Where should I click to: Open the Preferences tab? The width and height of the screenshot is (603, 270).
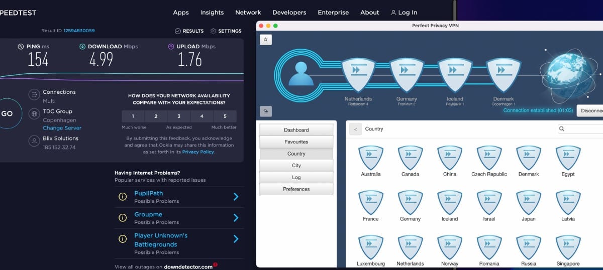click(296, 189)
